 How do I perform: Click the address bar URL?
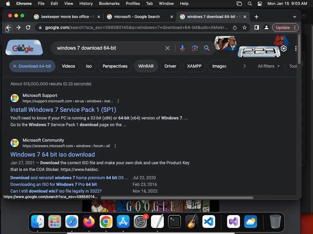[136, 27]
